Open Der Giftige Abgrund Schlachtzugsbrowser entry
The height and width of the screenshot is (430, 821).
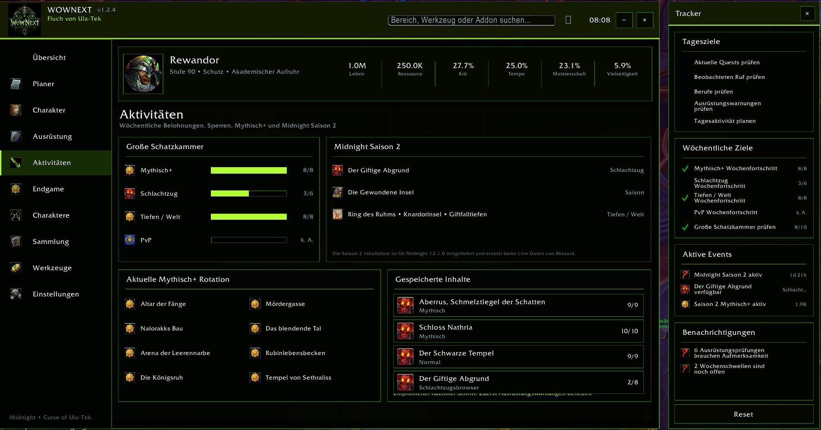[518, 383]
